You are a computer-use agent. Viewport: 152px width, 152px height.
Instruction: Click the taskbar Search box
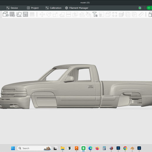pyautogui.click(x=34, y=148)
